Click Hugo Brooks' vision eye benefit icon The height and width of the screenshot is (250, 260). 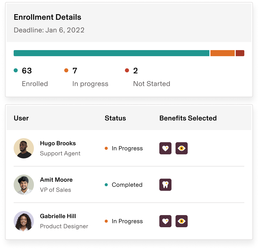(182, 148)
